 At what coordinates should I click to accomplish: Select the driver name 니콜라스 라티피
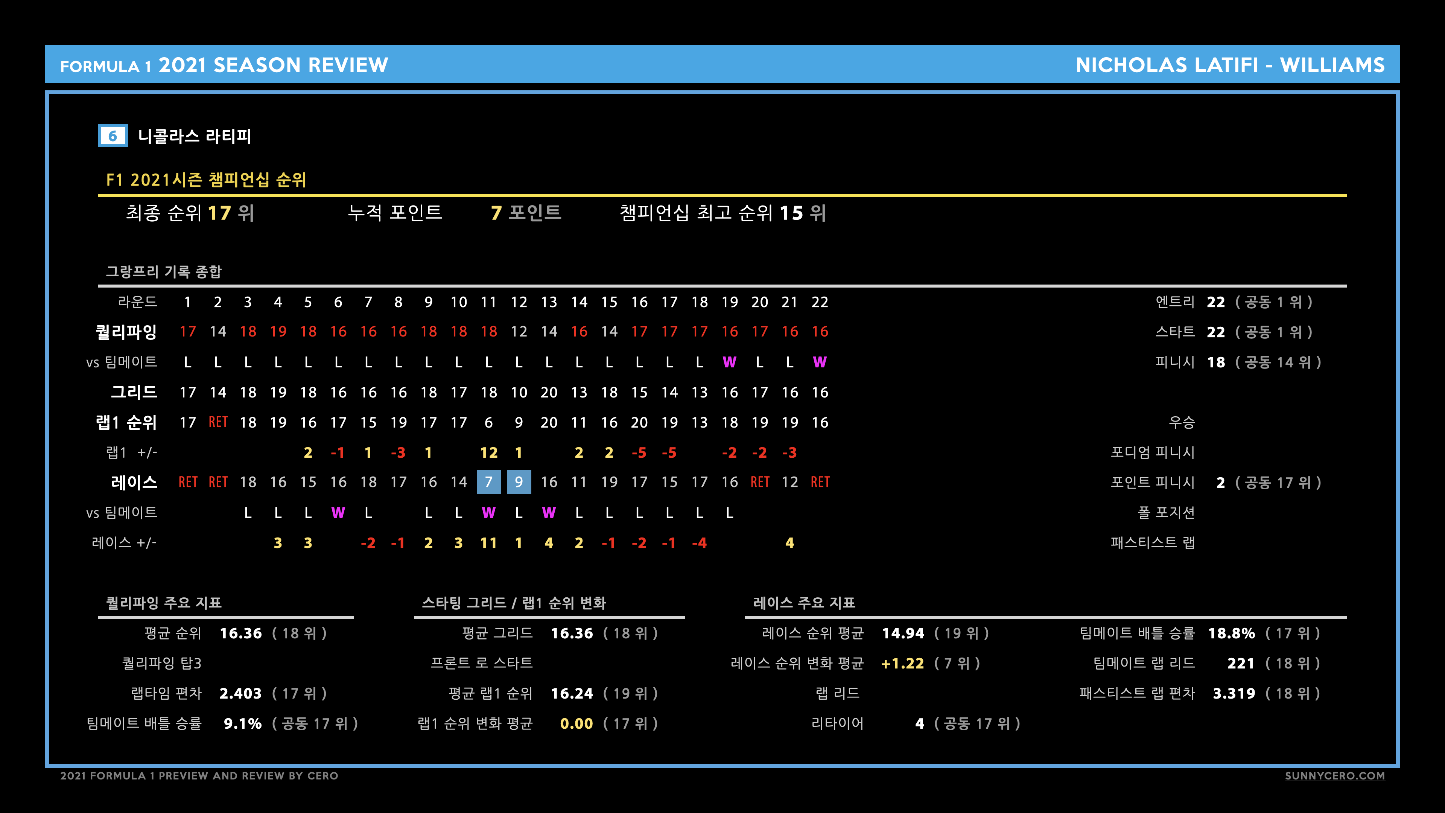[x=195, y=136]
